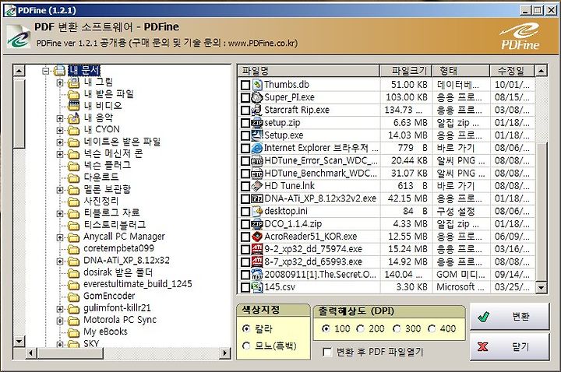Screen dimensions: 561x372
Task: Click the folder tree scroll down arrow
Action: click(19, 342)
